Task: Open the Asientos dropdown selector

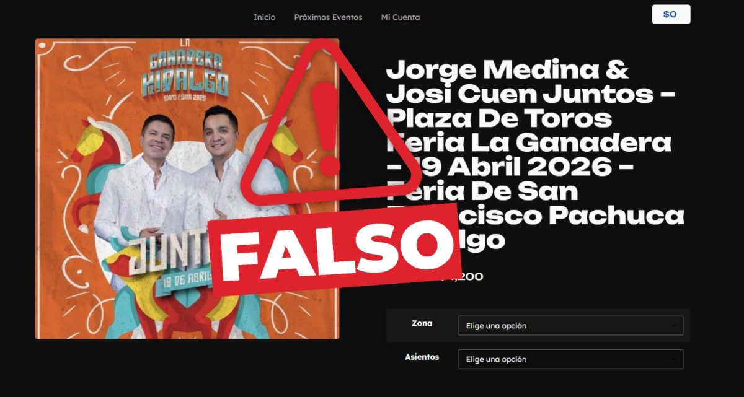Action: pyautogui.click(x=570, y=359)
